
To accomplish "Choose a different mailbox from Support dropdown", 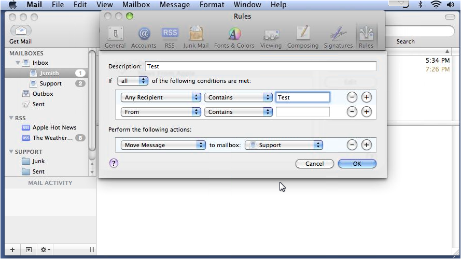I will click(284, 145).
